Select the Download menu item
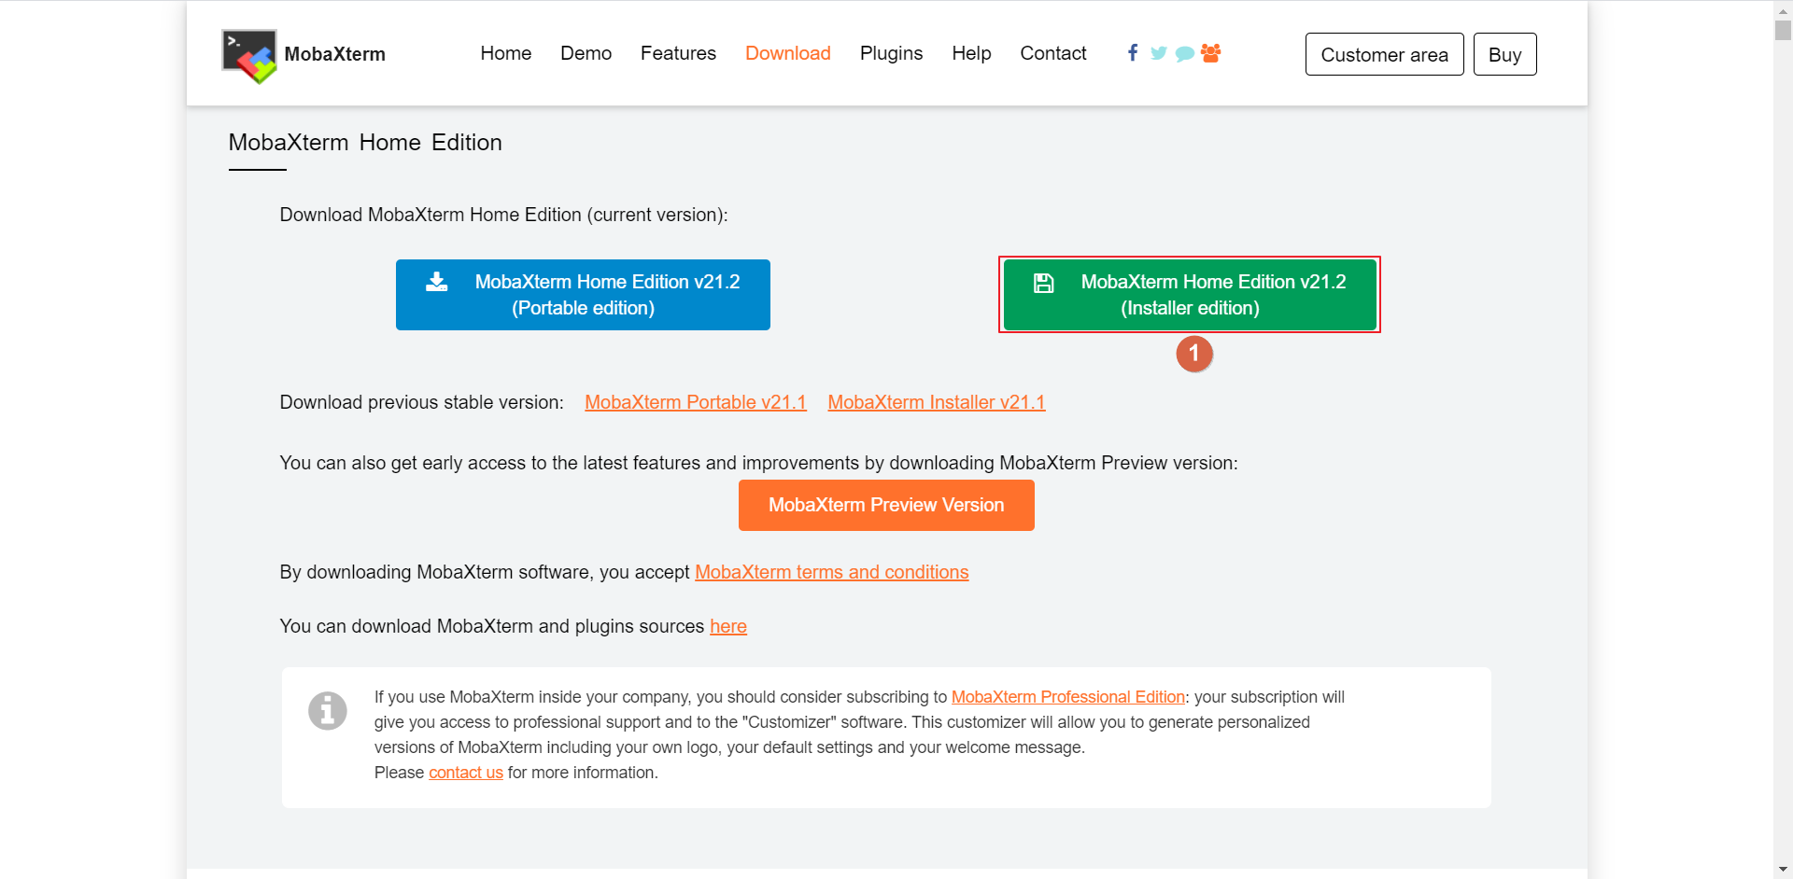The height and width of the screenshot is (879, 1793). coord(788,53)
